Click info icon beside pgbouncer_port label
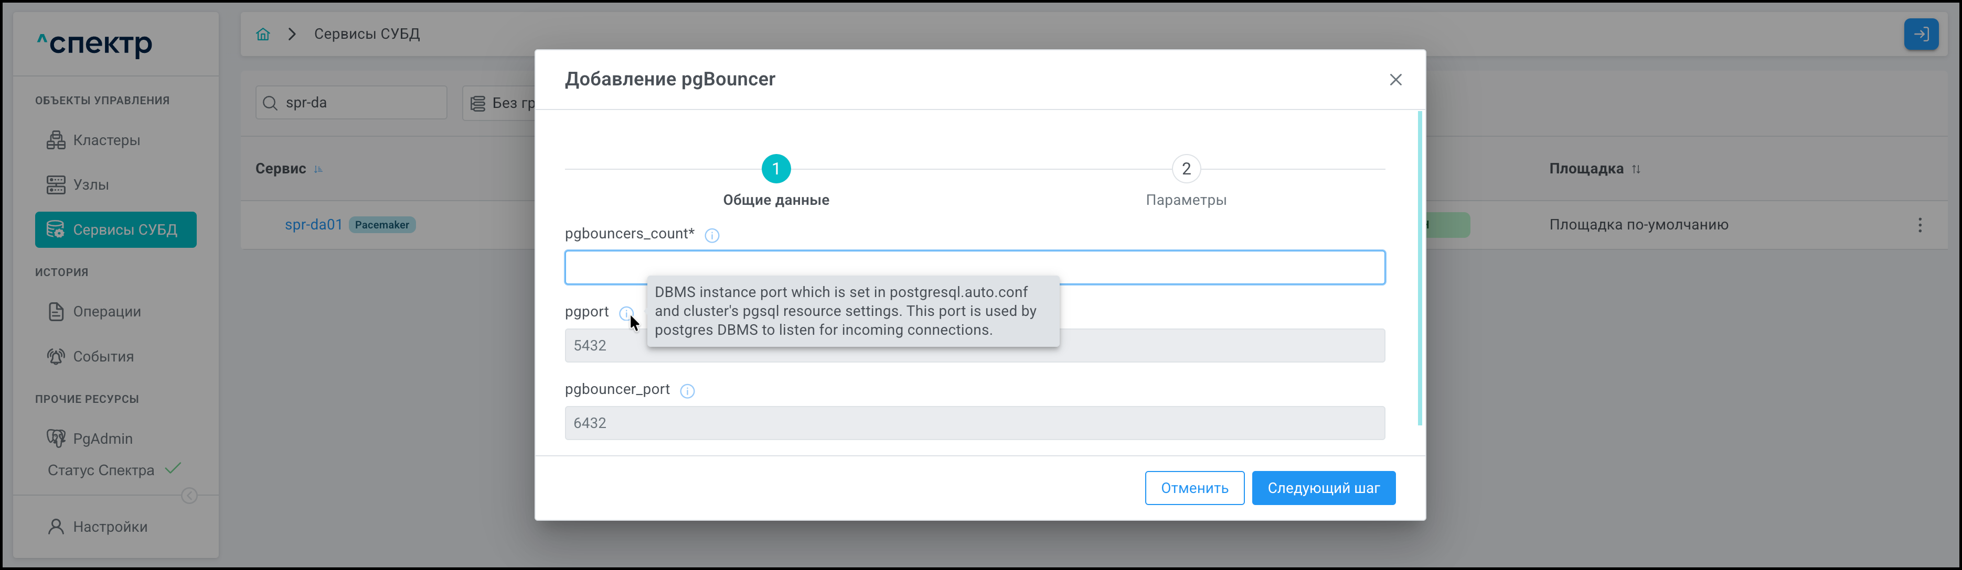 pyautogui.click(x=686, y=391)
